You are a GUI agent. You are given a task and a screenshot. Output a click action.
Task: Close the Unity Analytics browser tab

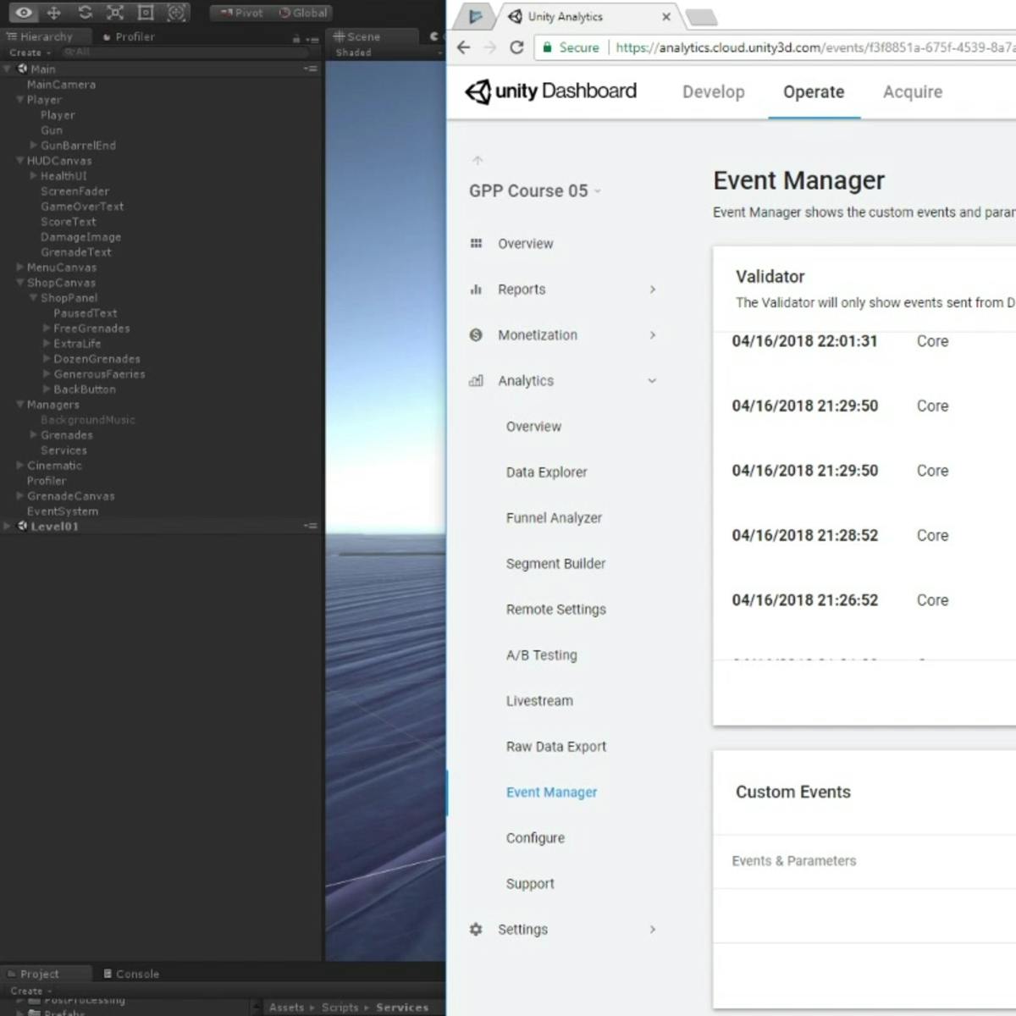point(666,16)
